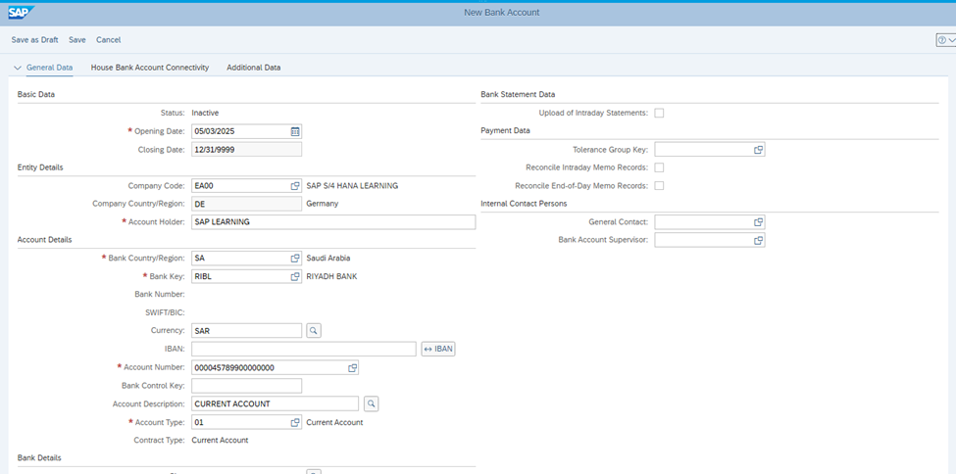
Task: Open value help for Company Code
Action: coord(295,186)
